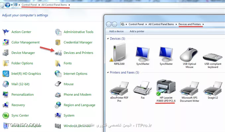
Task: Click Add a printer toolbar command
Action: coord(137,31)
